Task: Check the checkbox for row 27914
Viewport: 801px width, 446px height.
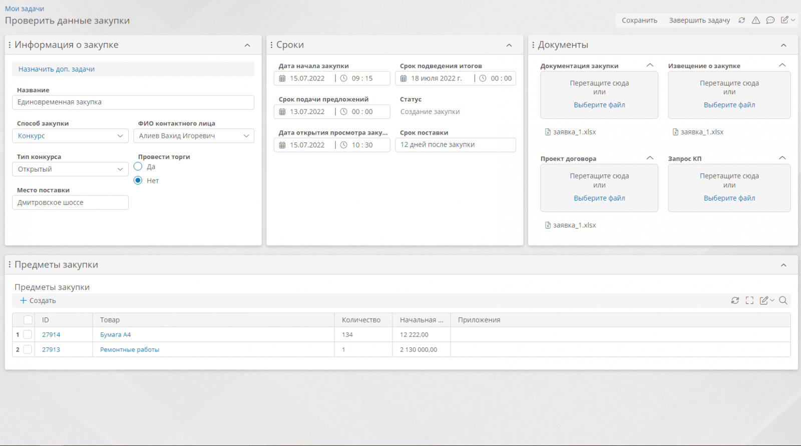Action: click(x=28, y=334)
